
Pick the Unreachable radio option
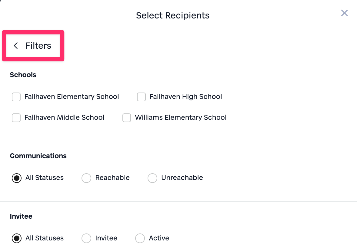152,178
